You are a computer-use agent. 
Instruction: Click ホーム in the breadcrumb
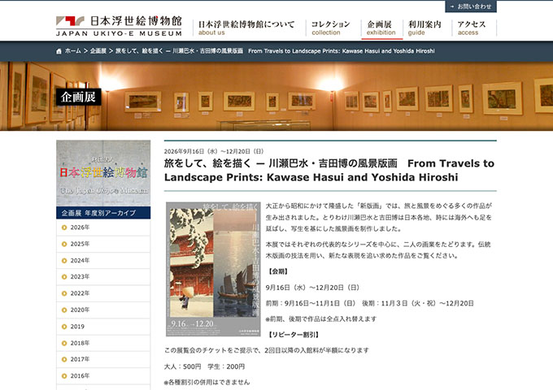coord(72,51)
